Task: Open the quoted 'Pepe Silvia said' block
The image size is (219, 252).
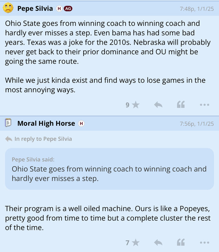Action: point(109,169)
